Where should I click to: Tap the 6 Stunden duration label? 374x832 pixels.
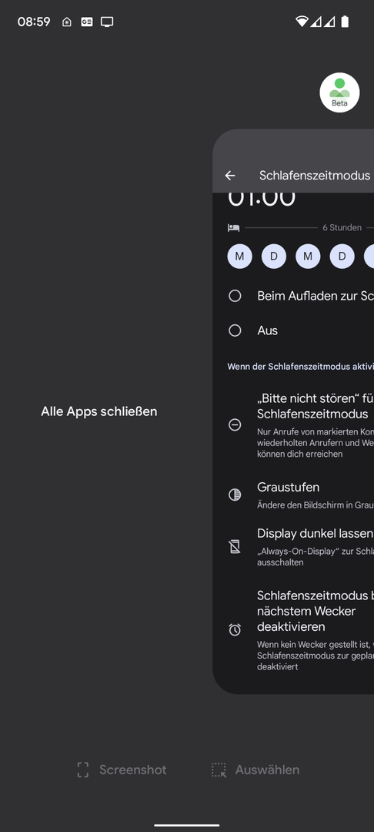(x=342, y=227)
